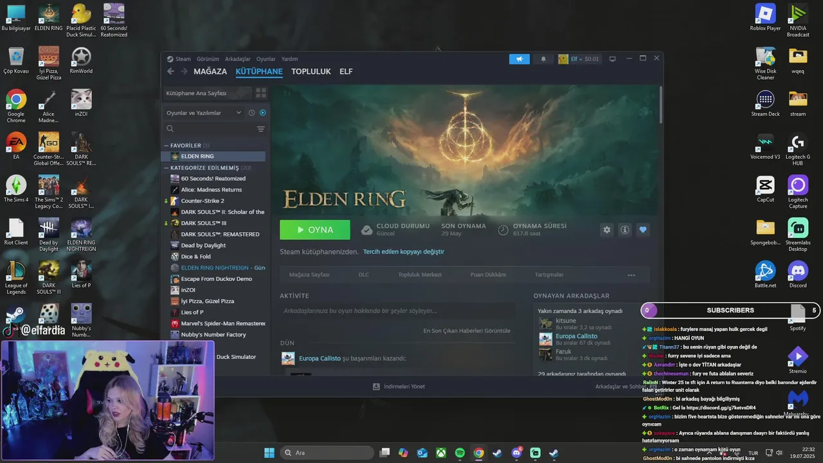Screen dimensions: 823x463
Task: Open the Battle.net desktop icon
Action: (765, 275)
